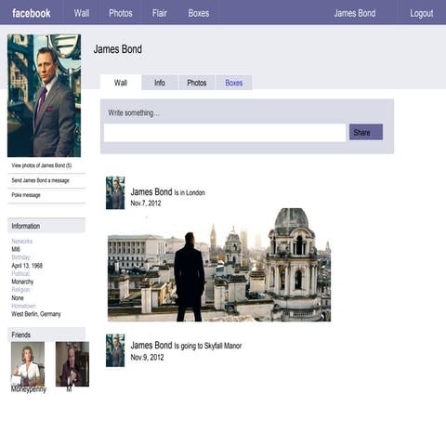This screenshot has height=446, width=446.
Task: Click the Write something text field
Action: coord(225,133)
